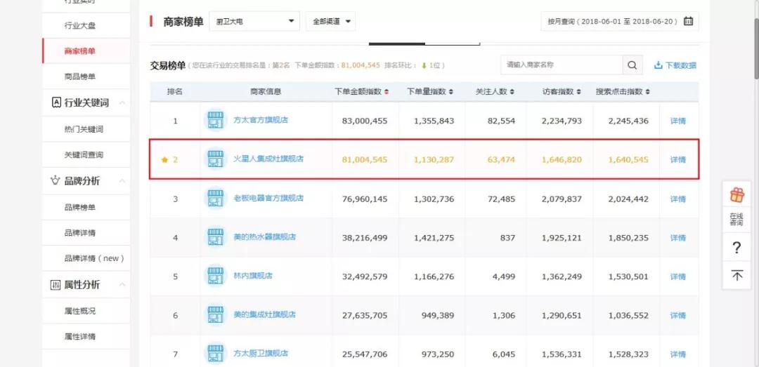The width and height of the screenshot is (759, 367).
Task: Click the value 76,960,145
Action: point(365,199)
